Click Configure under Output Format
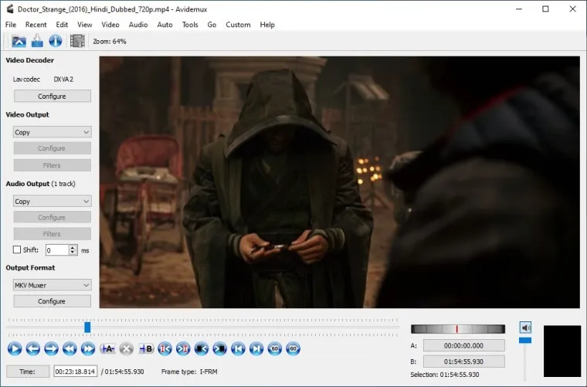Screen dimensions: 587x387 [52, 301]
